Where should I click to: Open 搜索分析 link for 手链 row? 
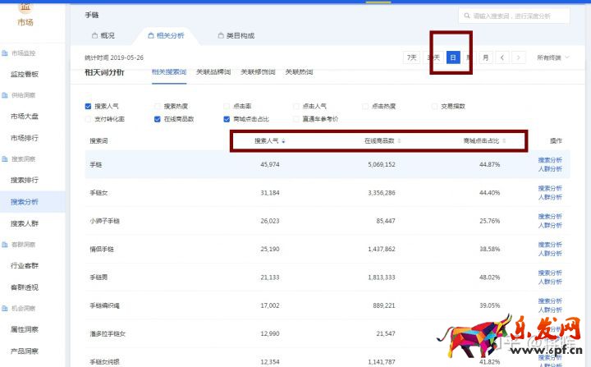(x=549, y=160)
